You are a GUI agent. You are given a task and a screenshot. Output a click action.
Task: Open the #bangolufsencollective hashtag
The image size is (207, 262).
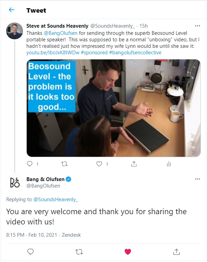click(x=135, y=53)
